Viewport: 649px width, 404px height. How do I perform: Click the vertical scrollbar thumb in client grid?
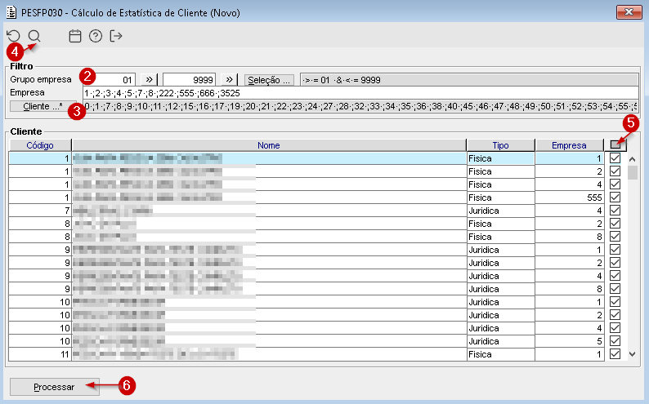pyautogui.click(x=632, y=172)
